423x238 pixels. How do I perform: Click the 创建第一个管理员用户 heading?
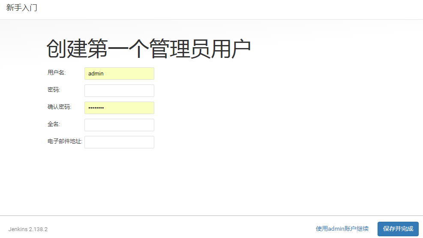(x=149, y=48)
